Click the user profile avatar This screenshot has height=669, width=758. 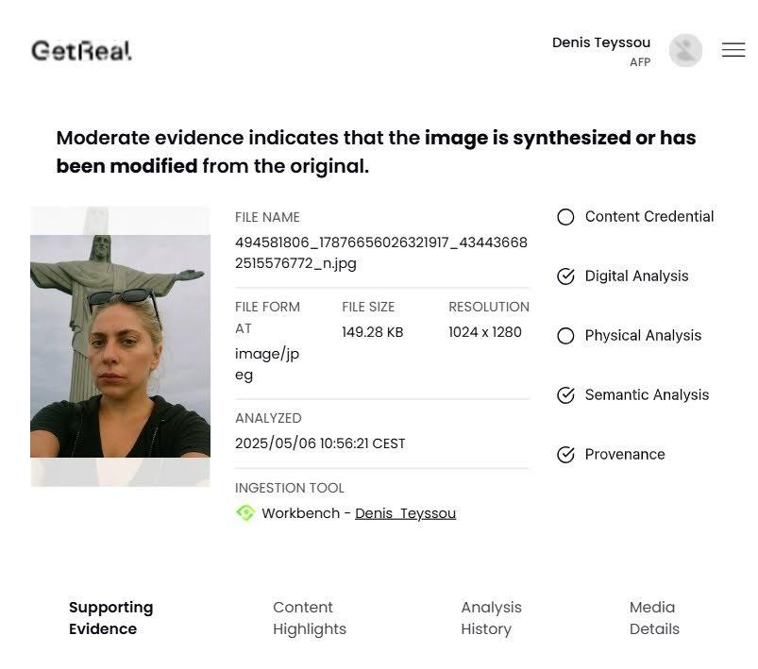685,51
